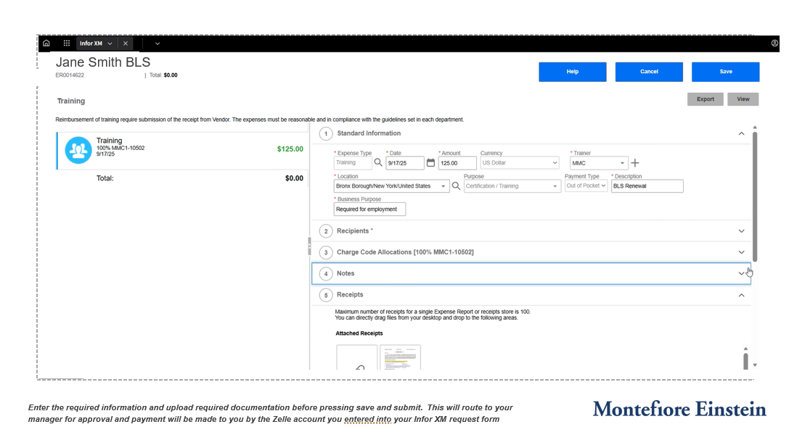Image resolution: width=789 pixels, height=440 pixels.
Task: Click the main panel vertical scrollbar
Action: pos(755,196)
